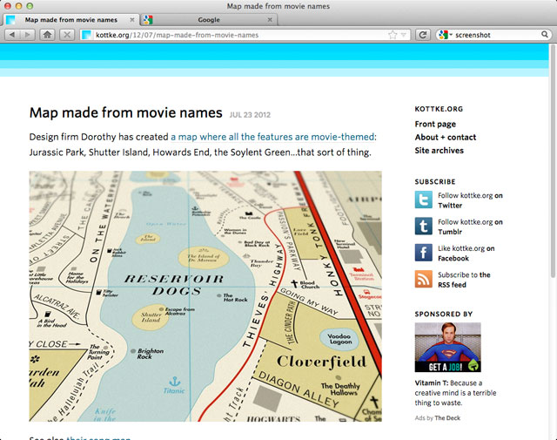This screenshot has width=557, height=440.
Task: Switch to the Google tab
Action: tap(208, 18)
